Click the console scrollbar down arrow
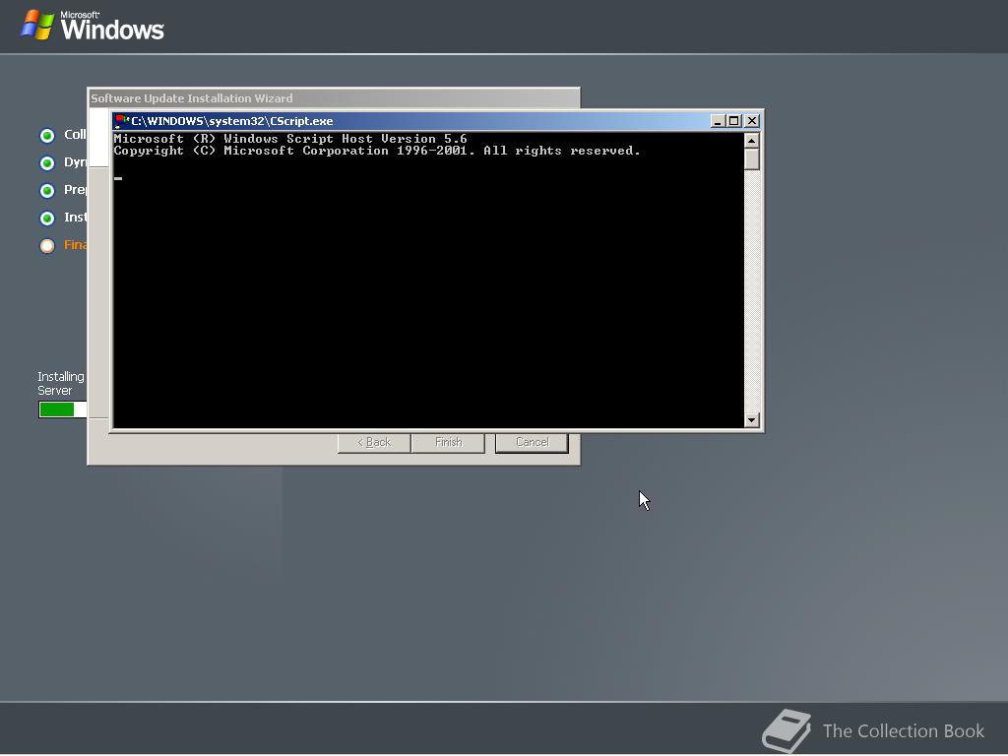Viewport: 1008px width, 756px height. 751,420
